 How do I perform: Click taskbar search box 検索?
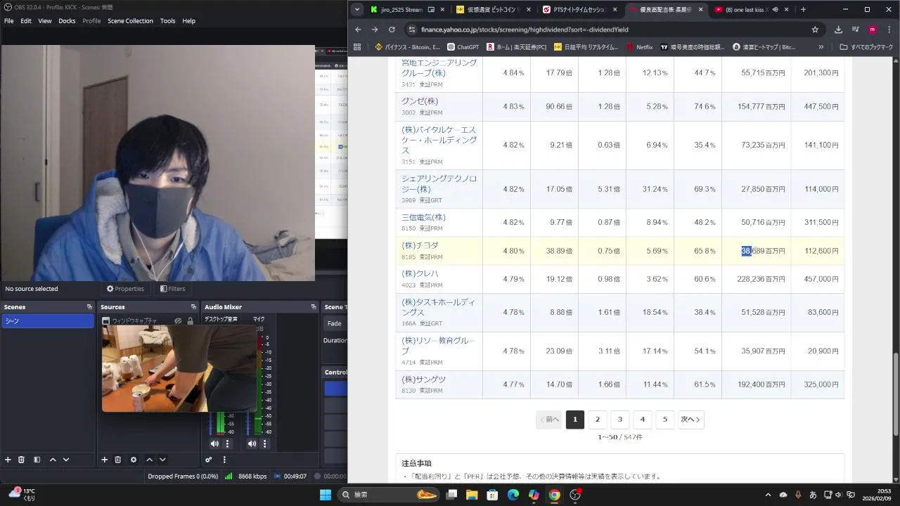pyautogui.click(x=389, y=495)
